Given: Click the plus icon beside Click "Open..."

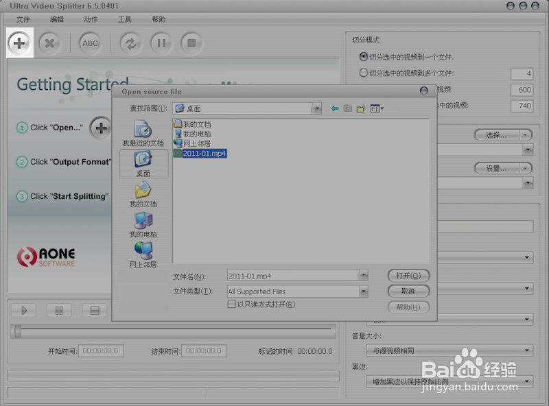Looking at the screenshot, I should click(x=101, y=128).
